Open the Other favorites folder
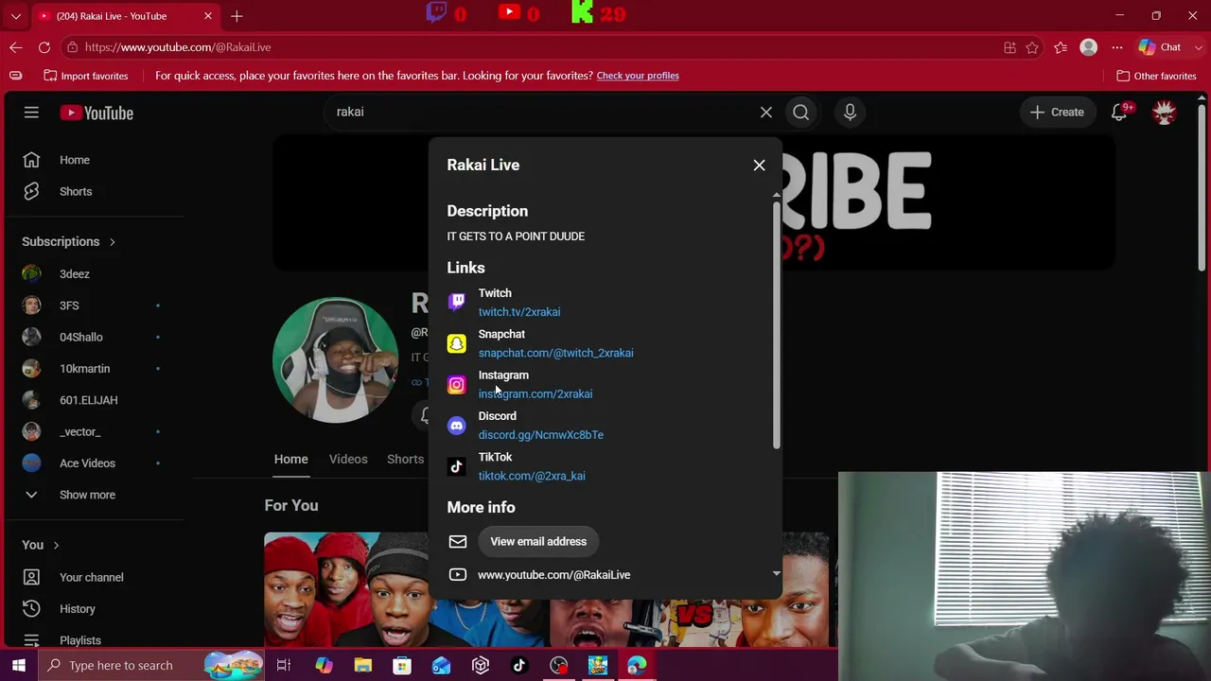 [x=1156, y=76]
